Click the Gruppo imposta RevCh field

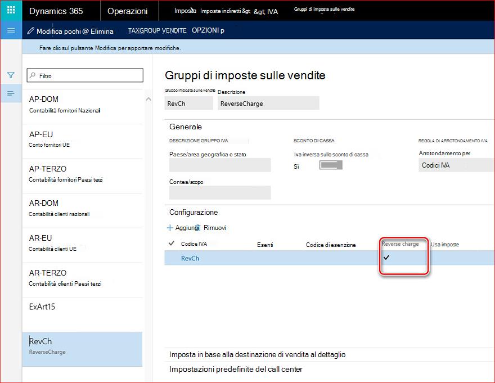click(x=189, y=103)
